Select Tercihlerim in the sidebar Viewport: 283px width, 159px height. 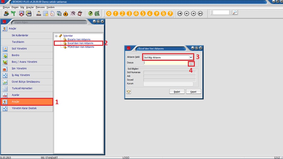tap(27, 42)
